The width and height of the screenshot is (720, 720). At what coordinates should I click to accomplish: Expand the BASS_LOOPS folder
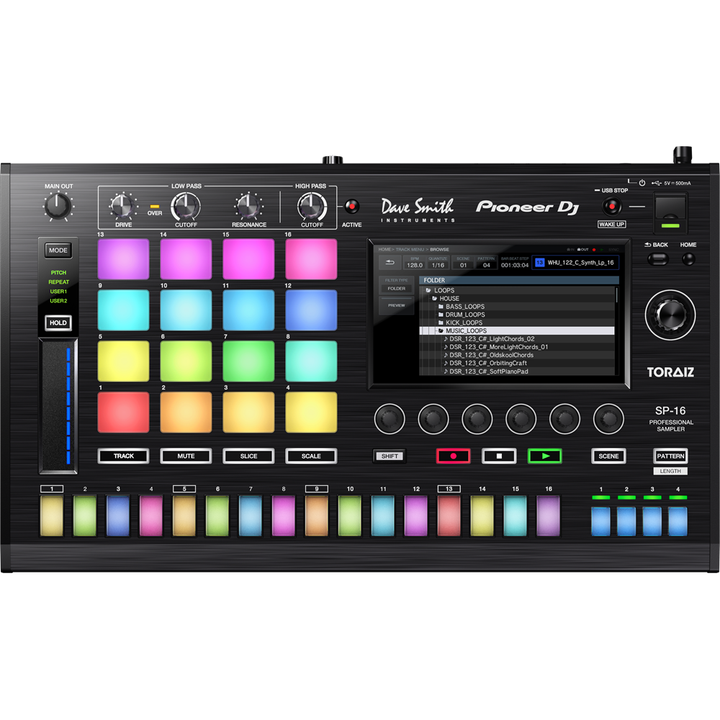(518, 306)
